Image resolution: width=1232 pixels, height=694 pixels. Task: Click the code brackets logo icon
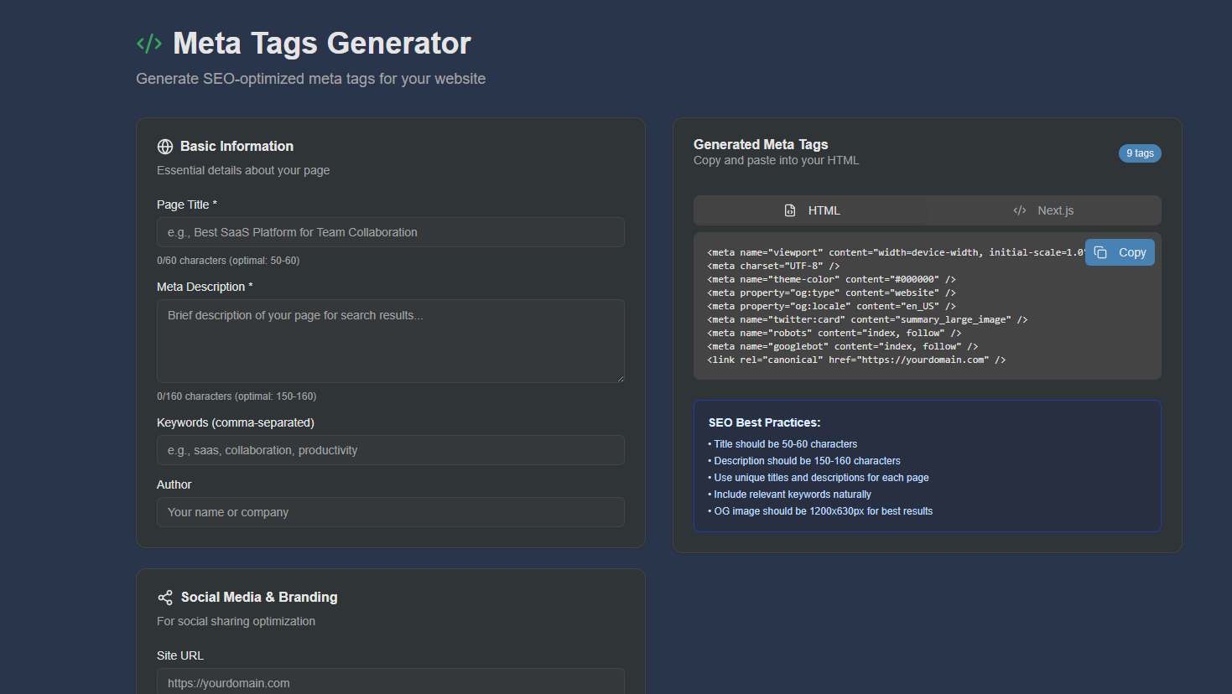(149, 44)
